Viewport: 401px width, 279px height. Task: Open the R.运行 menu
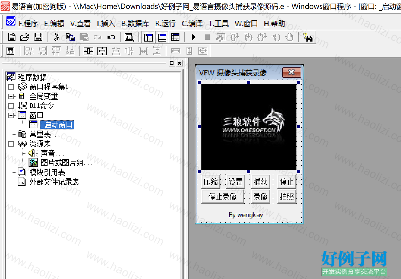(x=165, y=23)
